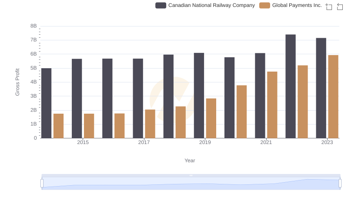Click left handle of the range slider
Screen dimensions: 348x200
click(x=42, y=183)
